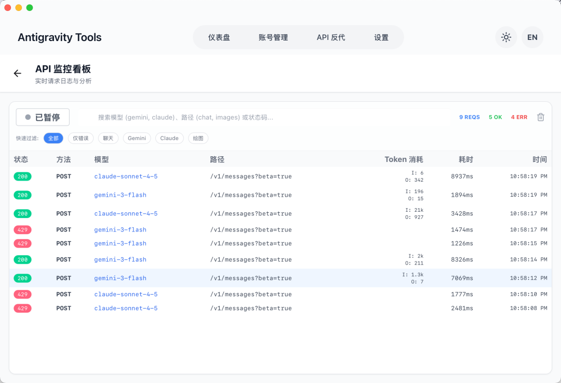The width and height of the screenshot is (561, 383).
Task: Filter by the Gemini chip
Action: click(137, 138)
